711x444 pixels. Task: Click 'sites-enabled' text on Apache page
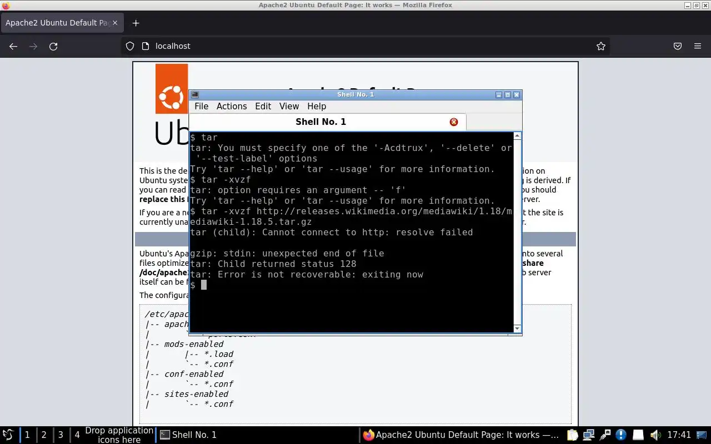(196, 394)
